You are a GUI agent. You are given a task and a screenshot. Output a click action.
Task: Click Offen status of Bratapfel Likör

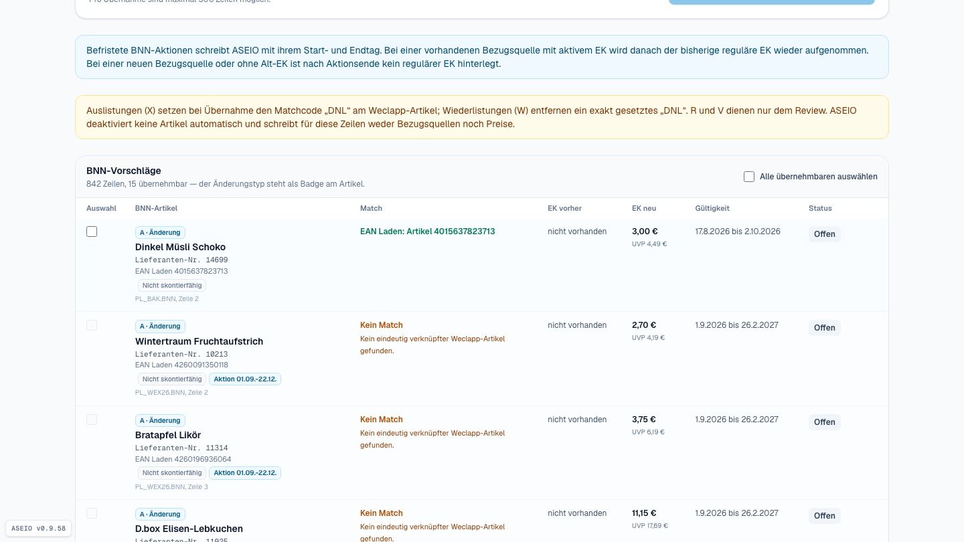tap(825, 422)
